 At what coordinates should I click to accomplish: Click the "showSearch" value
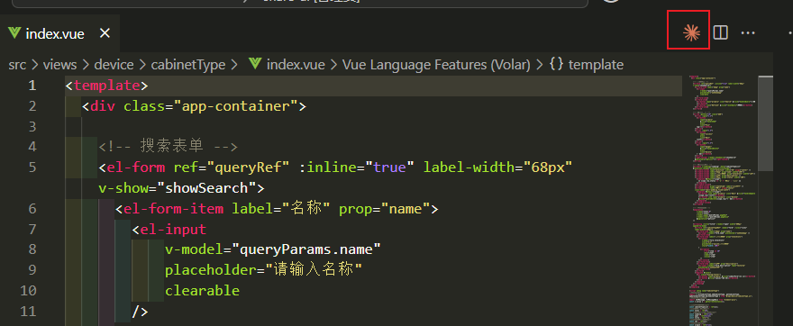pyautogui.click(x=207, y=188)
